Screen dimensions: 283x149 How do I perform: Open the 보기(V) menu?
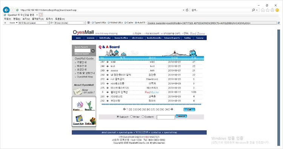(26, 19)
